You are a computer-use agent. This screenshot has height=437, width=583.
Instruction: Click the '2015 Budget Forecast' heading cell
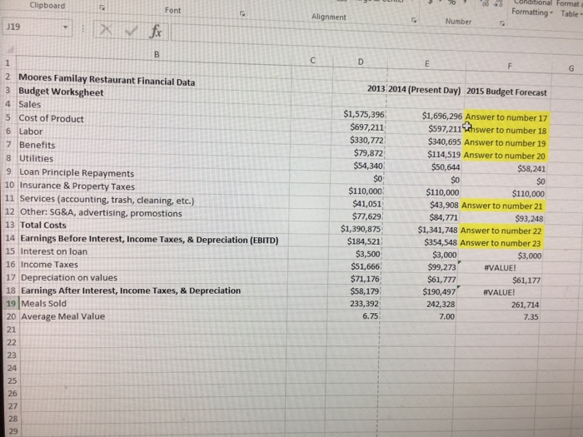click(506, 92)
